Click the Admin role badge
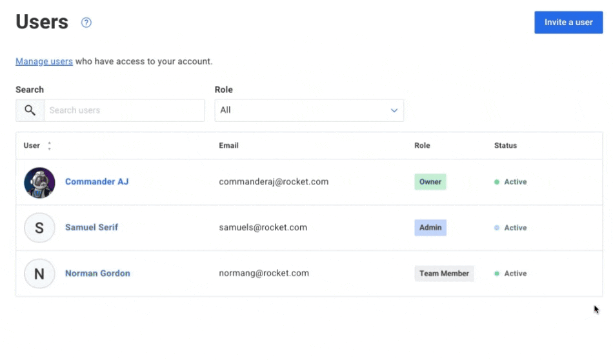This screenshot has width=613, height=360. coord(430,228)
